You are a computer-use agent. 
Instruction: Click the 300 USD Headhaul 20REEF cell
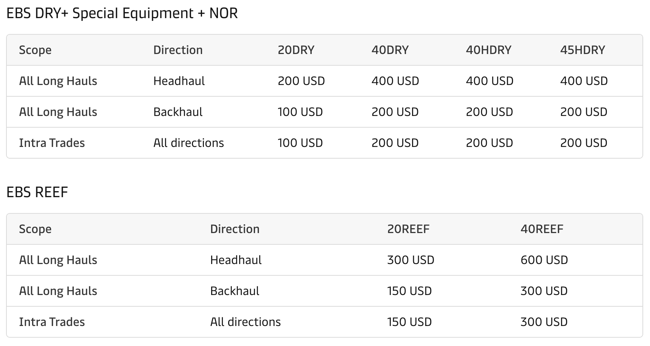(x=411, y=260)
